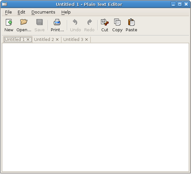Viewport: 191px width, 174px height.
Task: Open the Edit menu
Action: [x=21, y=12]
